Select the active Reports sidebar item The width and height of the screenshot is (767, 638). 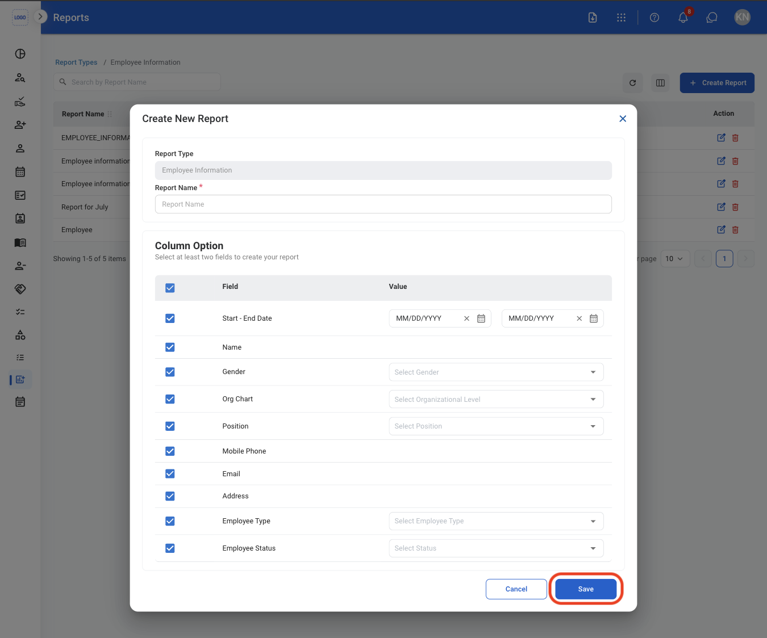[20, 379]
